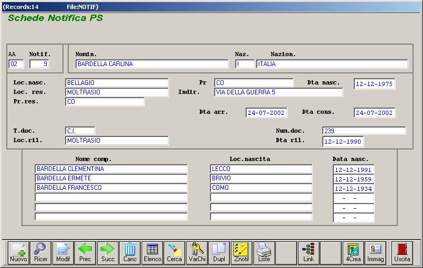Select the Cerca find tool
The width and height of the screenshot is (423, 268).
coord(175,253)
